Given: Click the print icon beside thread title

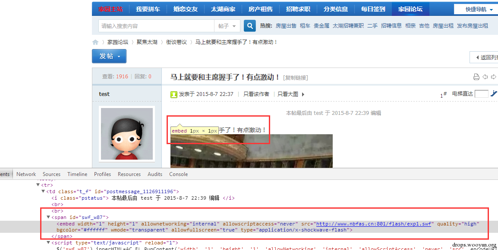Looking at the screenshot, I should point(476,77).
